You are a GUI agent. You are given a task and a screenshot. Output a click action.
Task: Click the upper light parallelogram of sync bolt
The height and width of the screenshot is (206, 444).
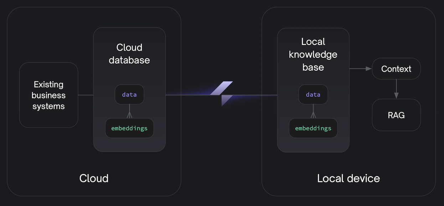point(222,88)
